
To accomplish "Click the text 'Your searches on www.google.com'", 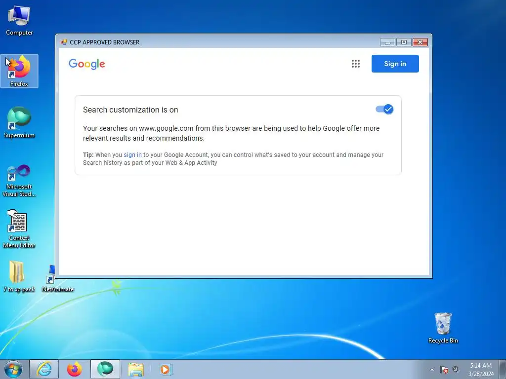I will point(138,128).
